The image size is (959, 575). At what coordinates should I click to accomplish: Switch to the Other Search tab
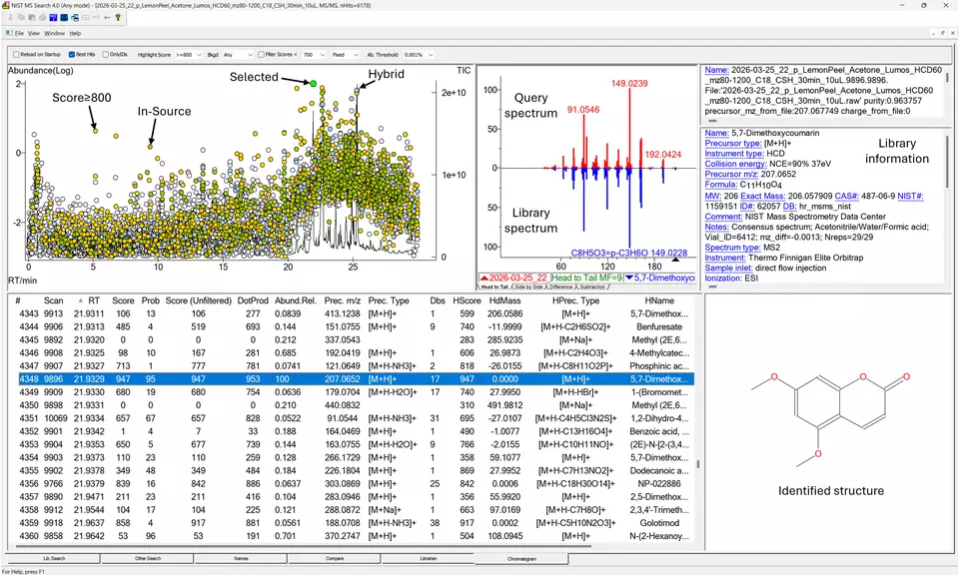tap(148, 558)
